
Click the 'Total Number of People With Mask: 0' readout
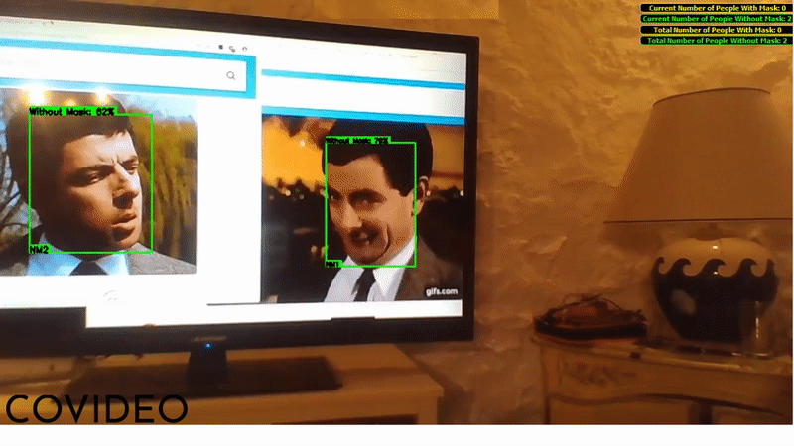pyautogui.click(x=717, y=30)
